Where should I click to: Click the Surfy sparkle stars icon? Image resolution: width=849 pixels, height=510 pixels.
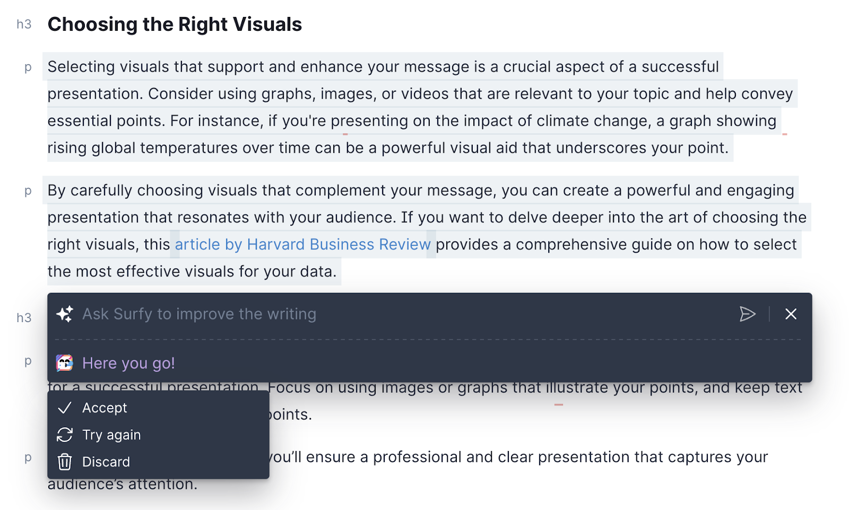(65, 314)
